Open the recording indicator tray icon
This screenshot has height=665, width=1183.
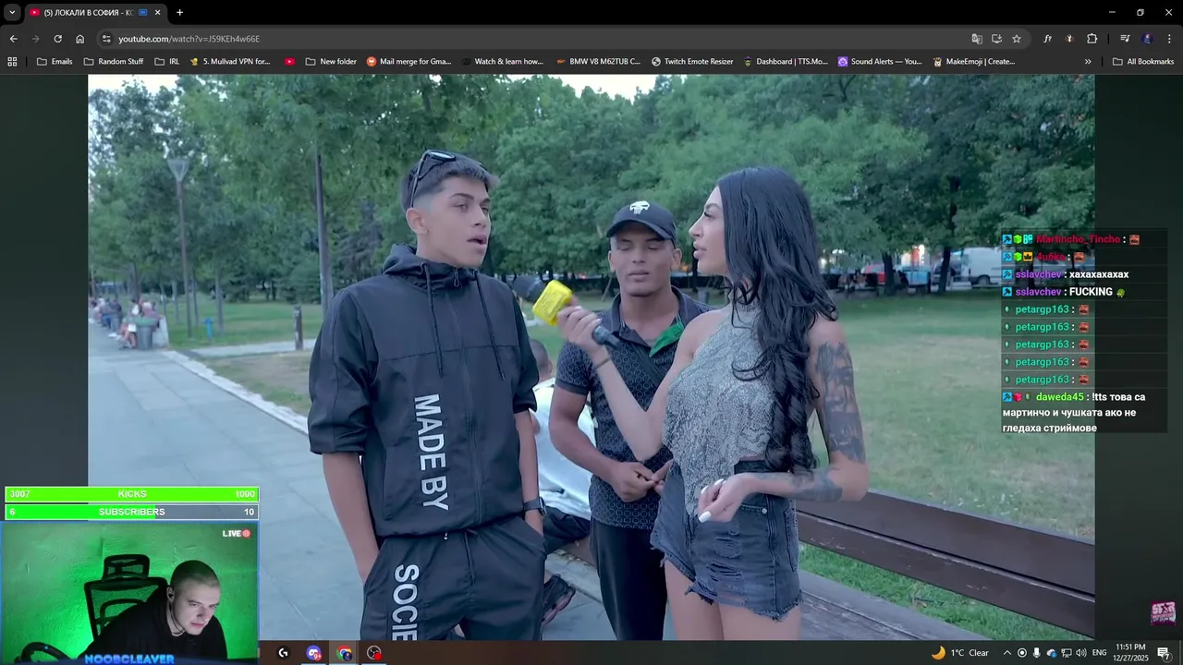coord(1022,653)
